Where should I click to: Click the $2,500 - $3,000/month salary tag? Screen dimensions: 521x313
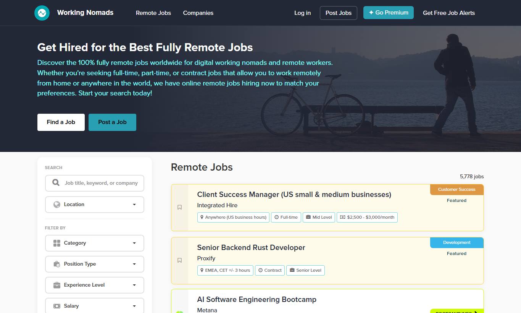367,217
